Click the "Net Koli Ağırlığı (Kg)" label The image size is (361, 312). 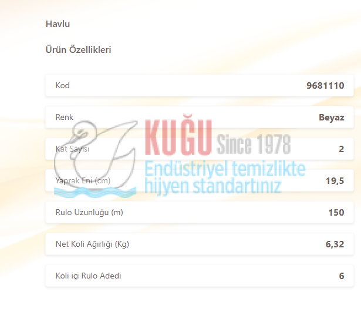[x=92, y=244]
